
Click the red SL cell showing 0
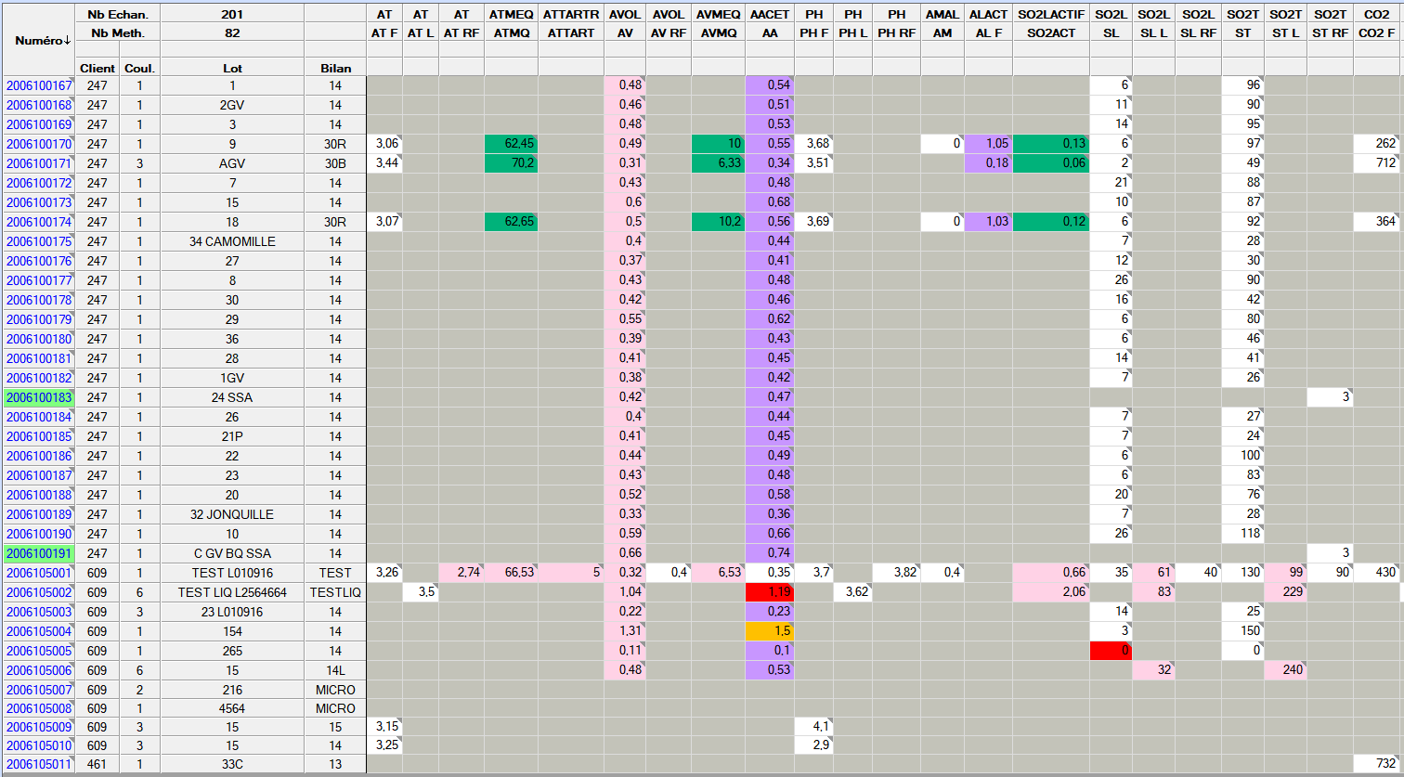point(1111,651)
